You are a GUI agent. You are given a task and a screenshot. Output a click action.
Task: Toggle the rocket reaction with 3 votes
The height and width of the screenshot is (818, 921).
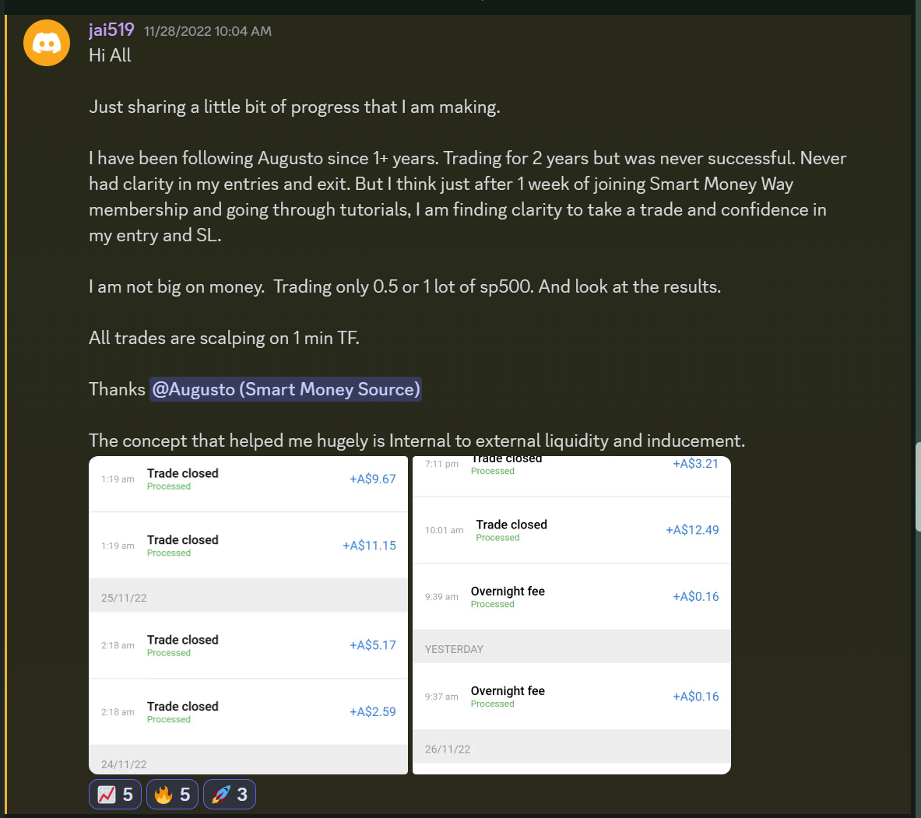pos(229,795)
